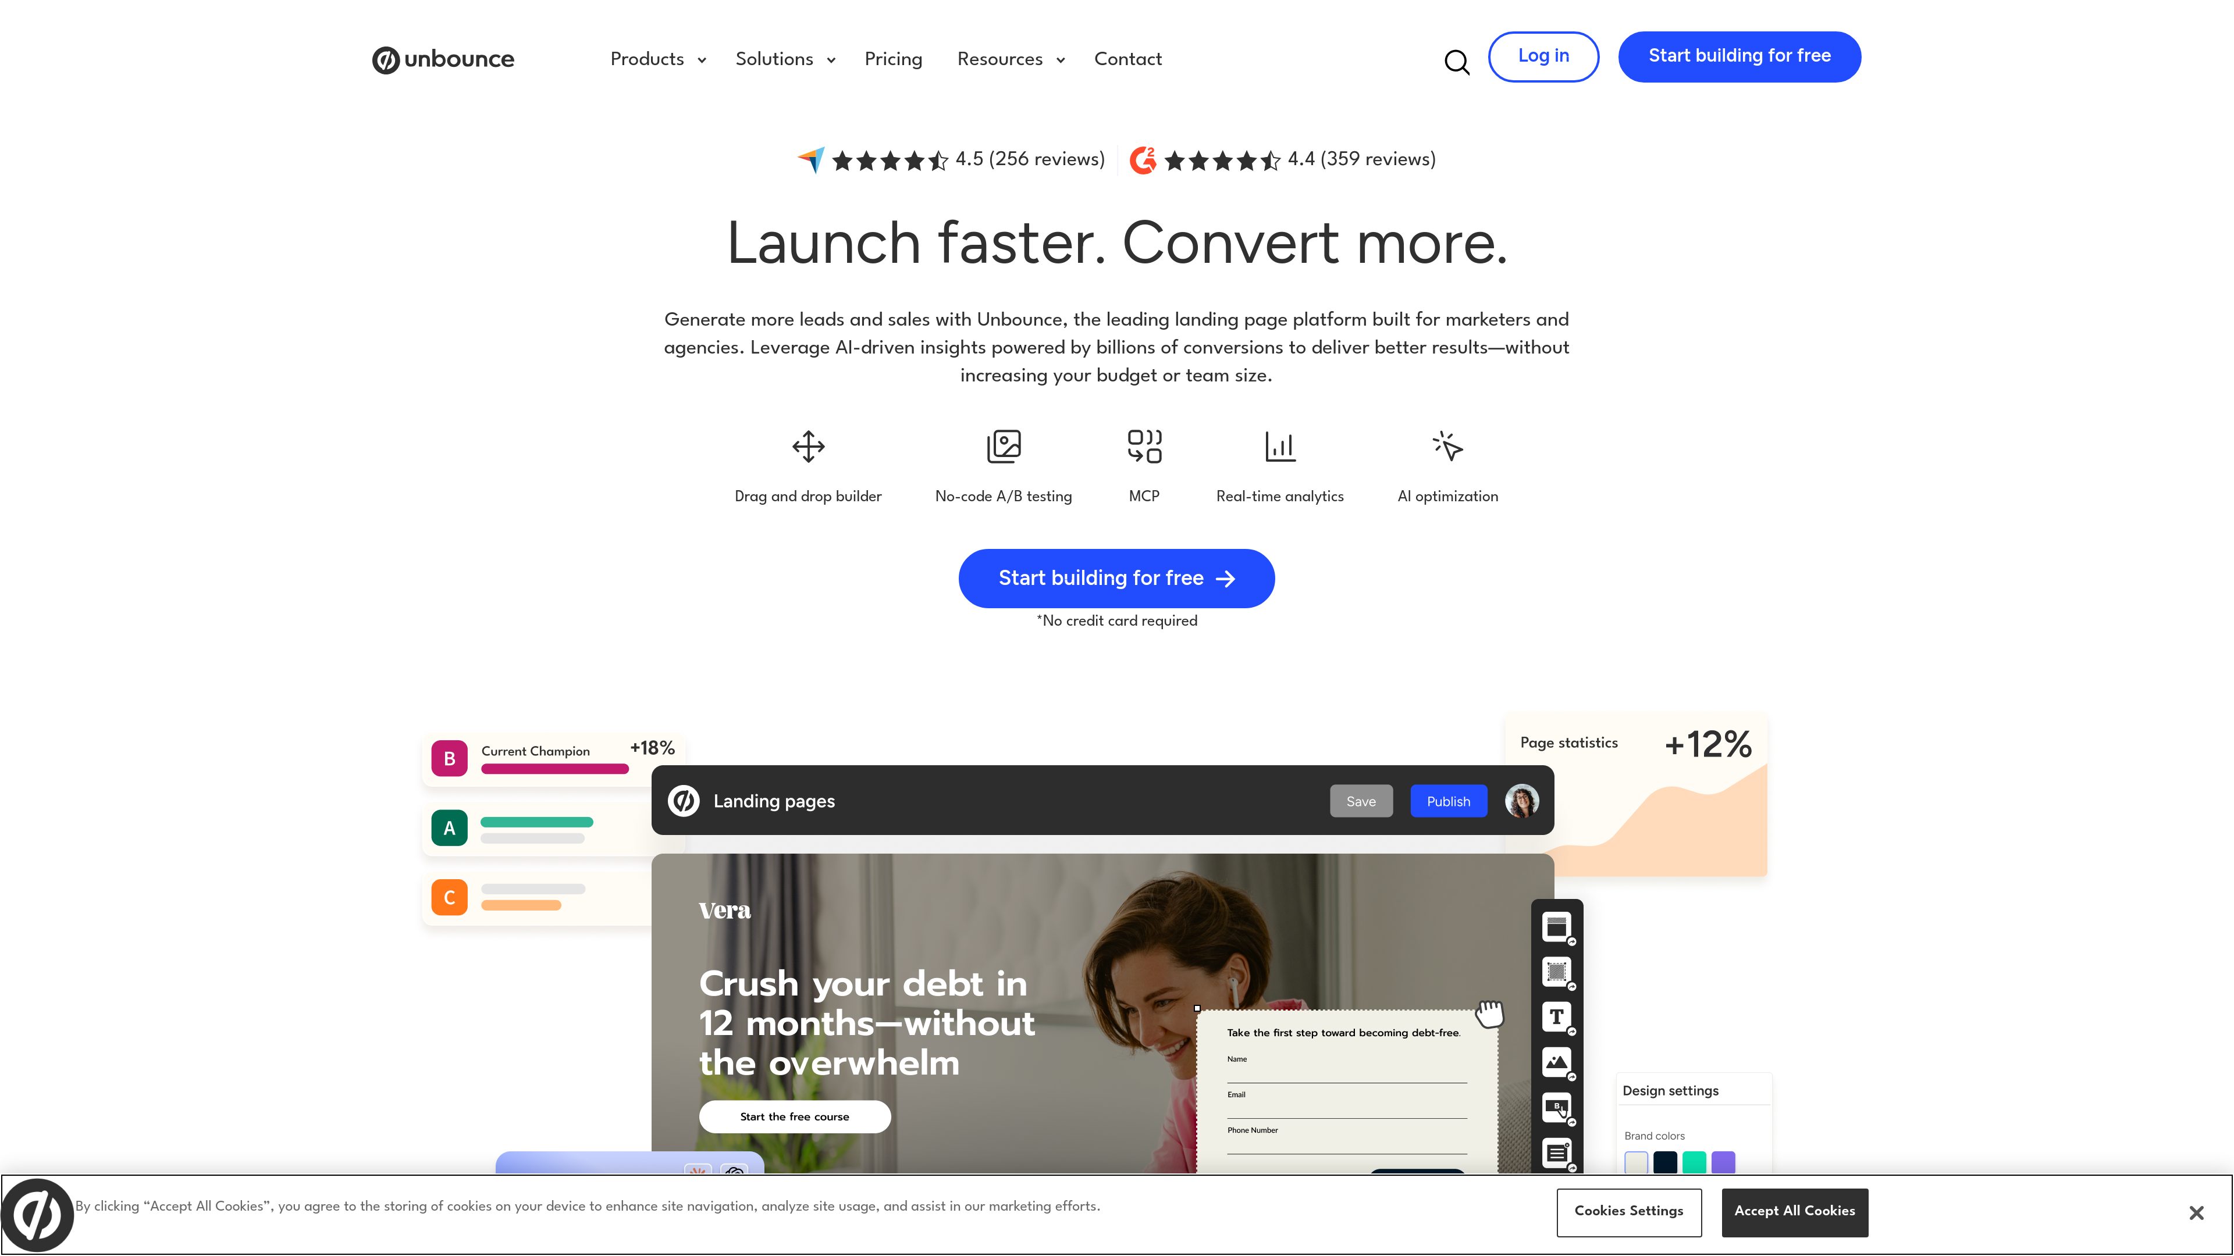The image size is (2234, 1256).
Task: Open the Contact page
Action: (x=1127, y=59)
